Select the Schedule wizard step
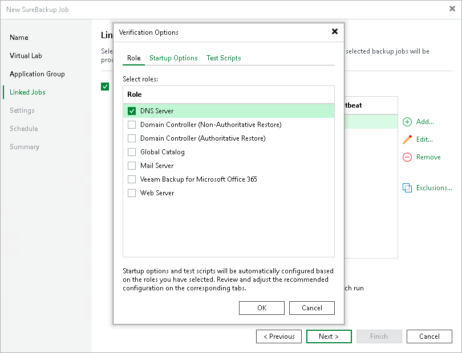Image resolution: width=462 pixels, height=353 pixels. [24, 129]
